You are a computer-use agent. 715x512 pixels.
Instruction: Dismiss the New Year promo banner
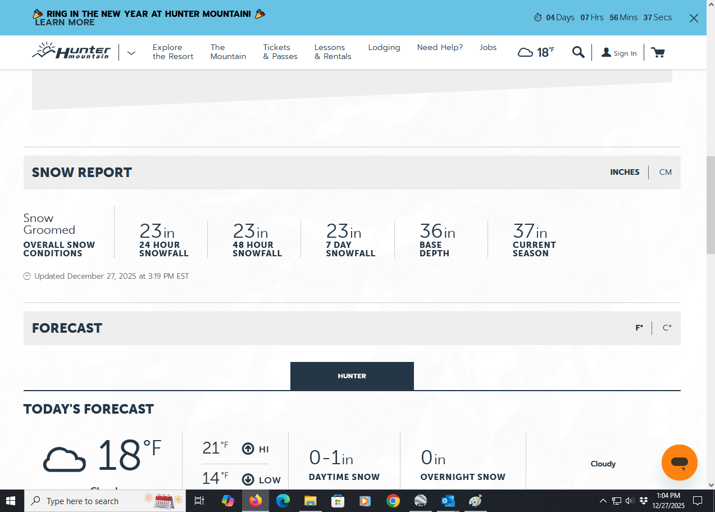pos(694,18)
